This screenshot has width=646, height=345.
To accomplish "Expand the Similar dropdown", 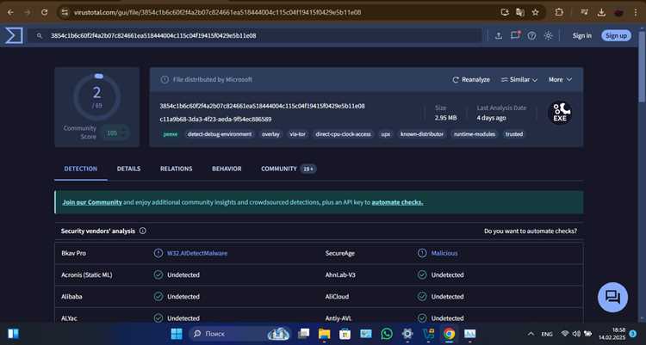I will (x=519, y=79).
